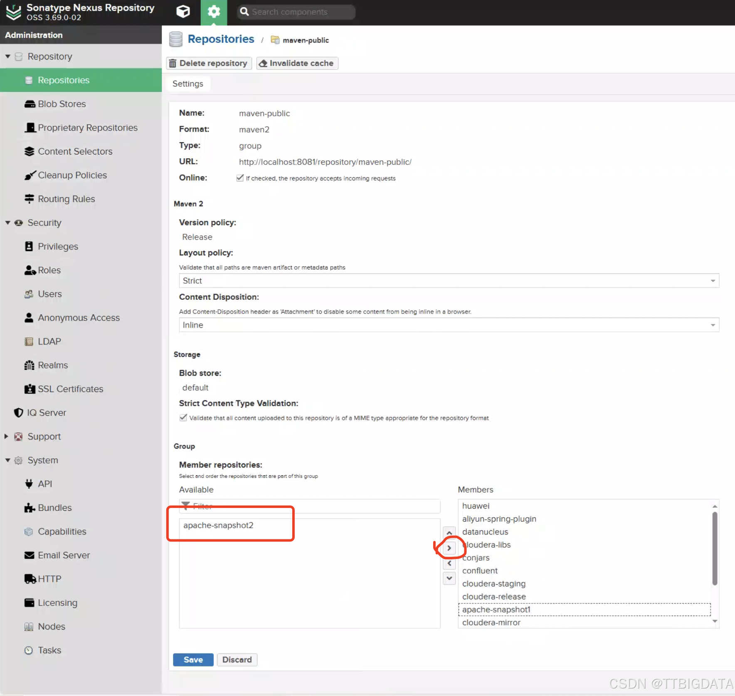Select conjars in Members list
The height and width of the screenshot is (696, 735).
pyautogui.click(x=585, y=558)
